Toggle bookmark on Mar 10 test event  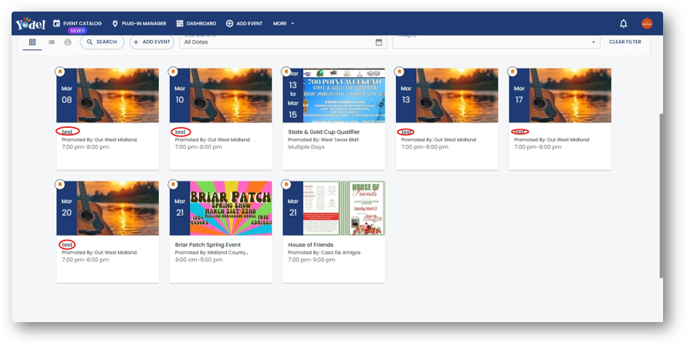tap(173, 72)
